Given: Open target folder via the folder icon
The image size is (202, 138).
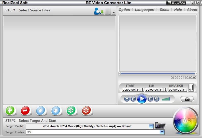Looking at the screenshot, I should coord(160,125).
